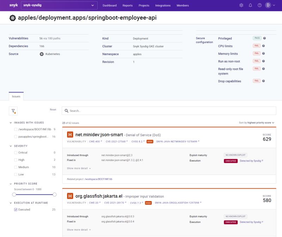This screenshot has height=237, width=282.
Task: Reset the issue filters
Action: [53, 109]
